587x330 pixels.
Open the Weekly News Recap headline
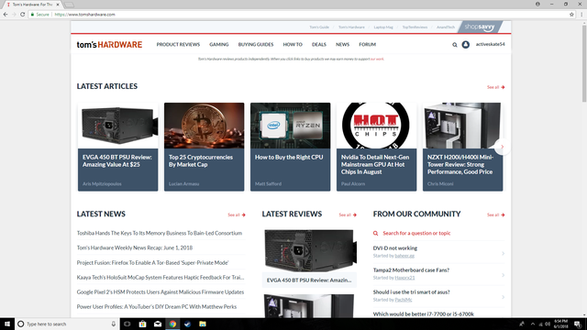tap(135, 247)
